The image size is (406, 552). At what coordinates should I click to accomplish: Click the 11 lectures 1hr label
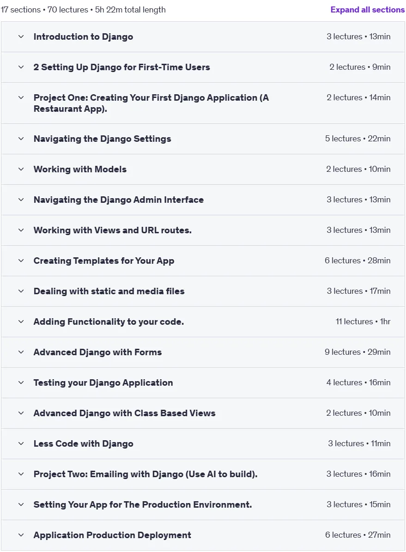(x=363, y=321)
